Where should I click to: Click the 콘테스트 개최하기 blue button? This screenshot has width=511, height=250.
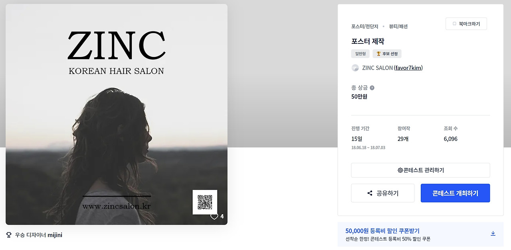(x=455, y=193)
